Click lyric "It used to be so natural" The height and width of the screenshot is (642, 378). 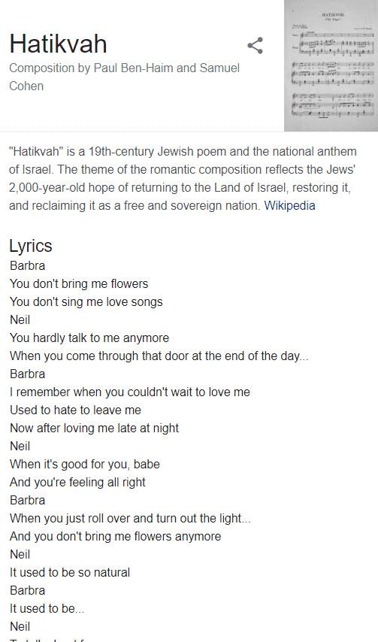click(x=70, y=572)
